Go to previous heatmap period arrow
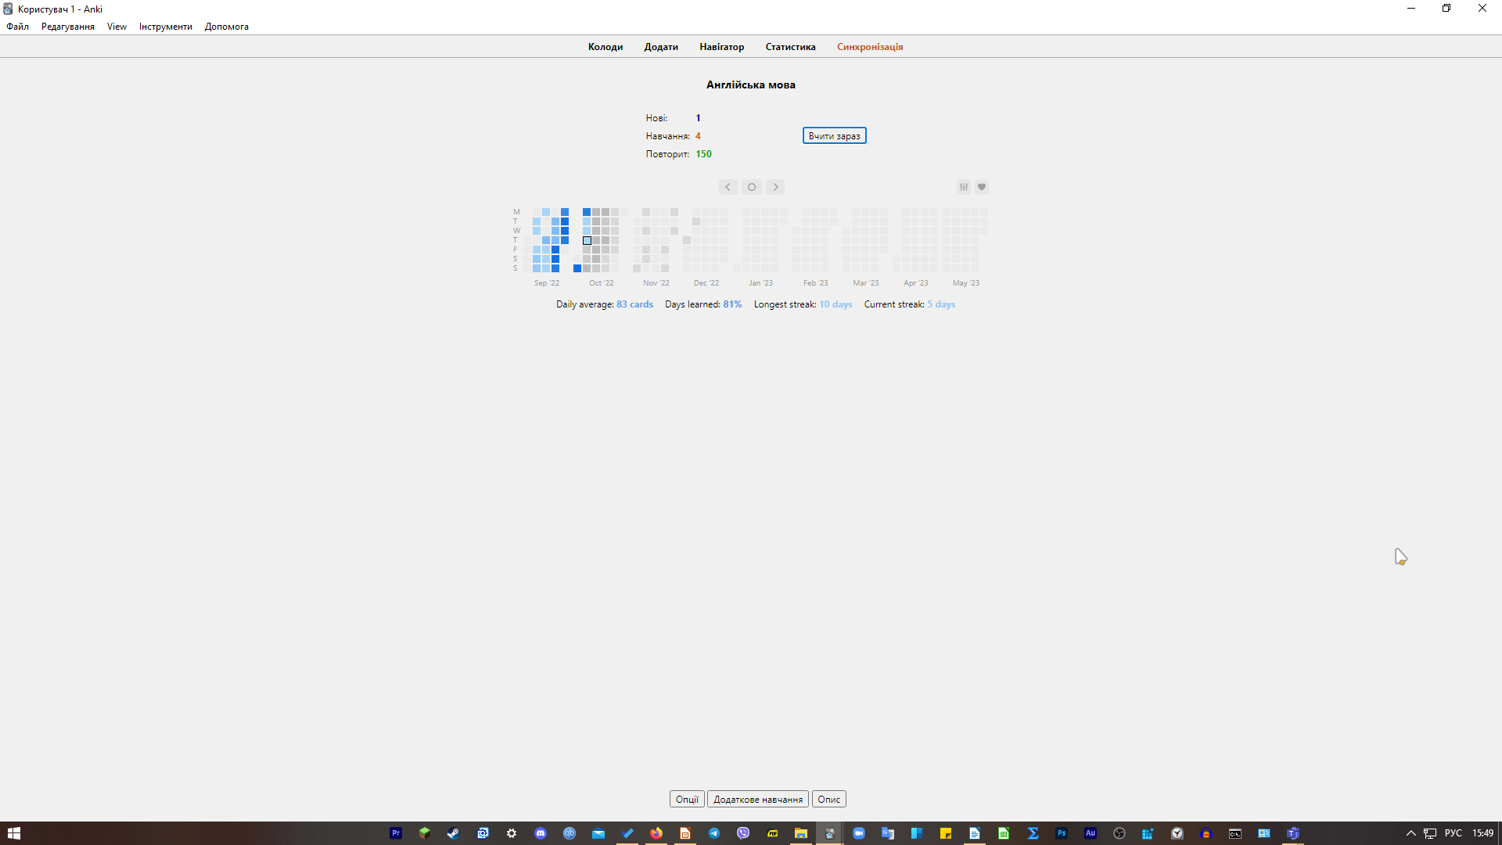 728,187
